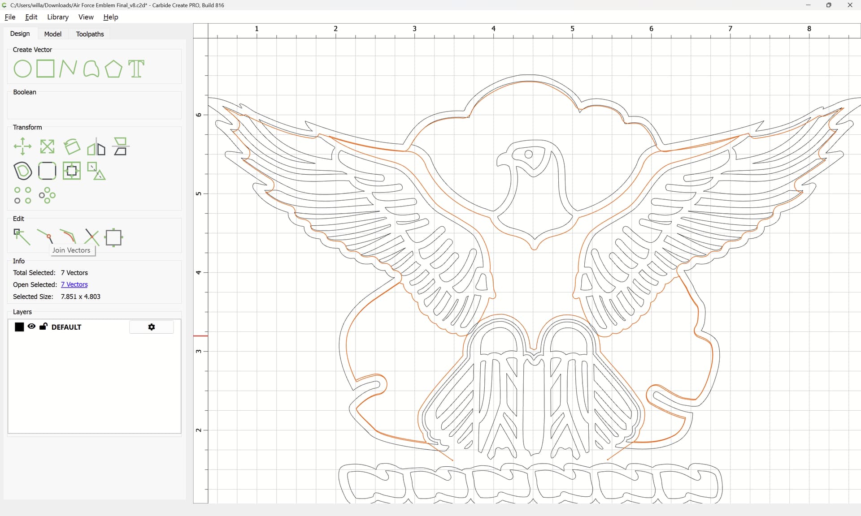Click the Scale transform tool
This screenshot has width=861, height=516.
click(x=47, y=146)
